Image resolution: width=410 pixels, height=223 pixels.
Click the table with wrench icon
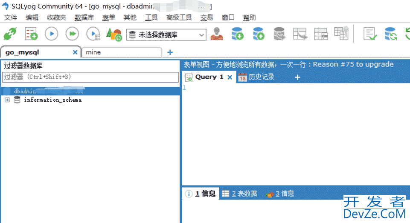tap(342, 33)
